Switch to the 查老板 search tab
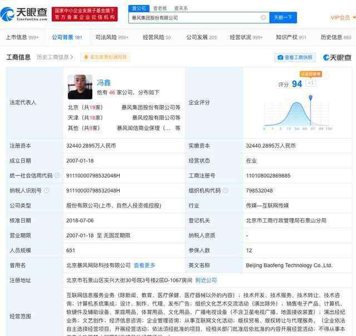Screen dimensions: 356x336 [160, 8]
